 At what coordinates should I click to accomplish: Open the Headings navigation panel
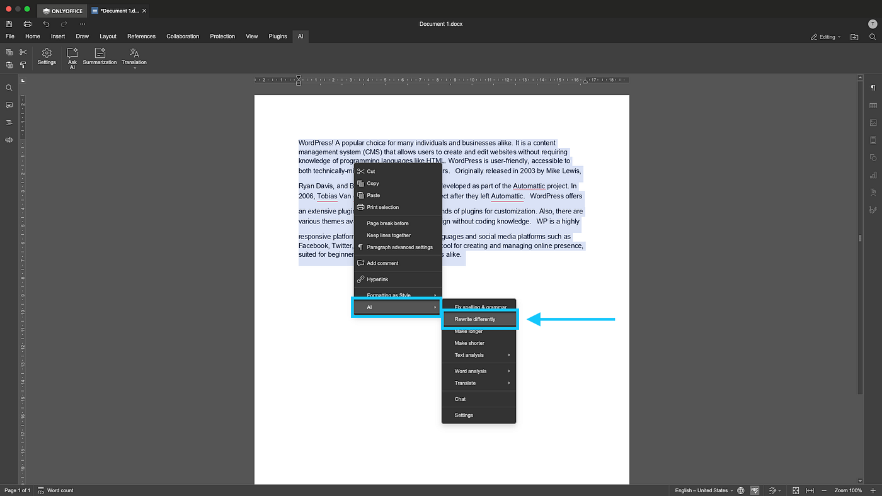[9, 123]
